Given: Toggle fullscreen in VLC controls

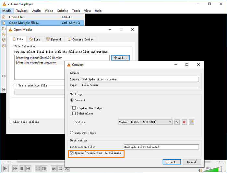Looking at the screenshot, I should click(x=38, y=168).
